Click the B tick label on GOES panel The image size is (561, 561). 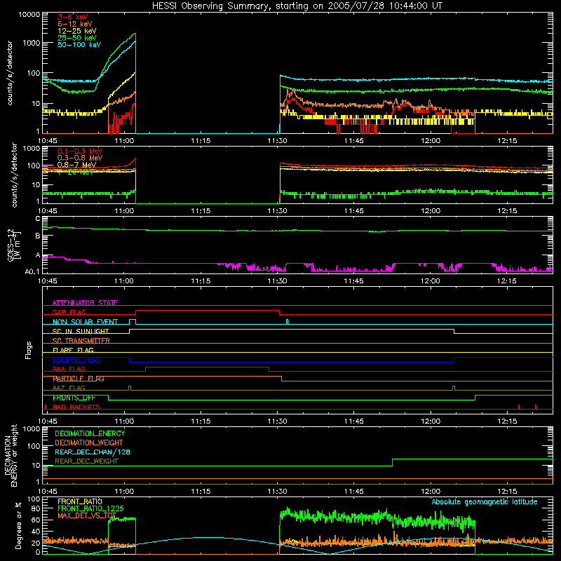[x=38, y=236]
